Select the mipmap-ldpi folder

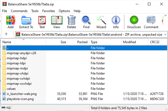85,63
